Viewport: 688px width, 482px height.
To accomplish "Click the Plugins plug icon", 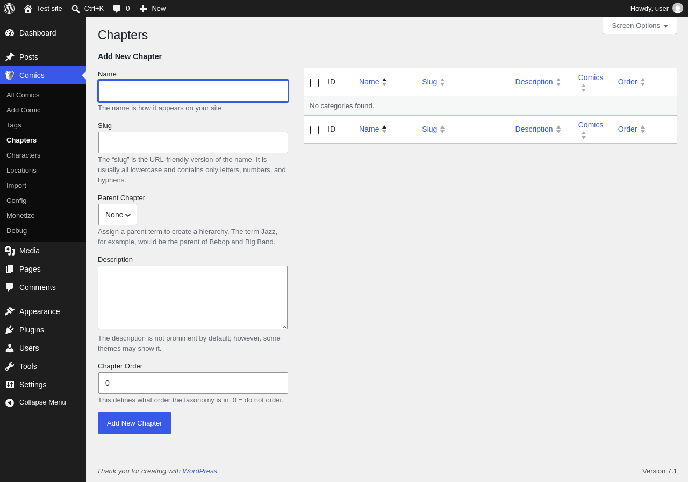I will coord(10,330).
